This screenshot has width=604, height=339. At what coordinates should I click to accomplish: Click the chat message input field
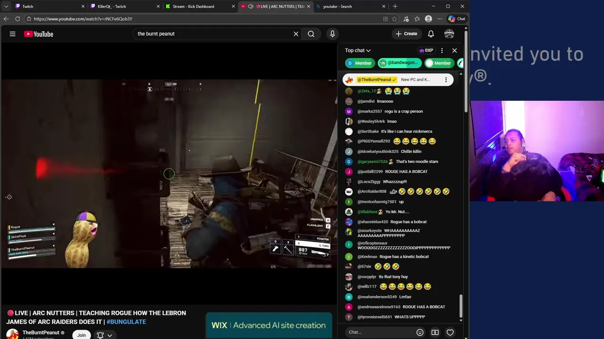click(380, 332)
